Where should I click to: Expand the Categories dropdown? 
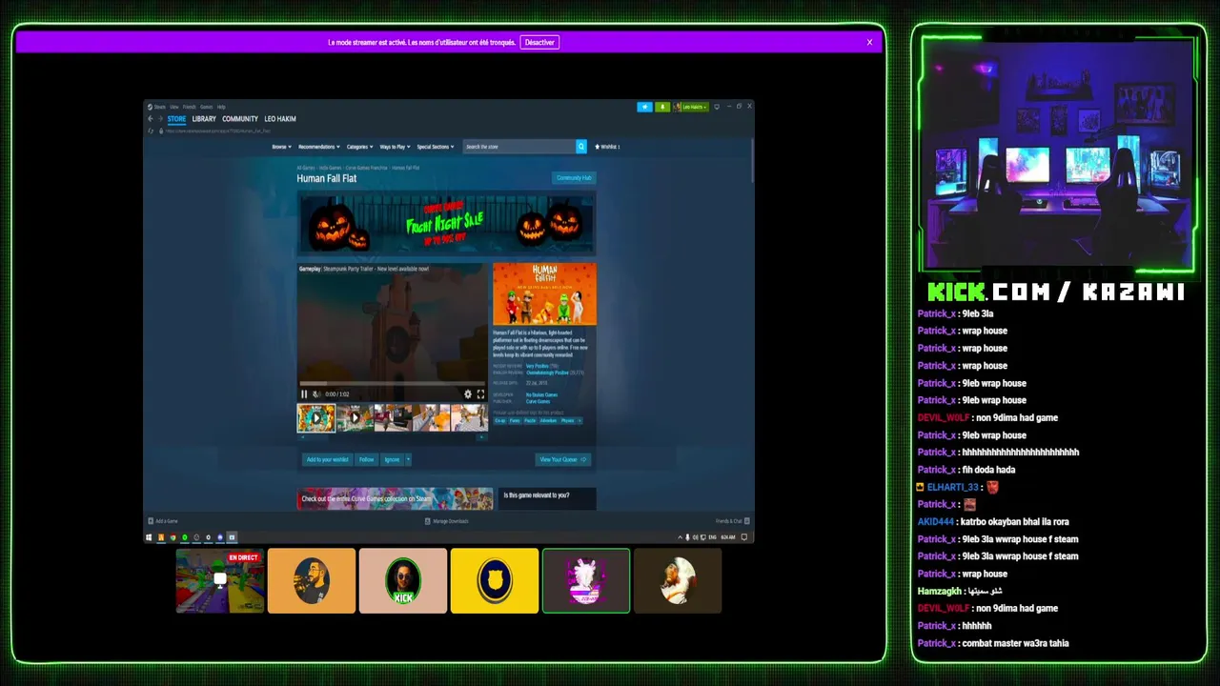[x=359, y=147]
